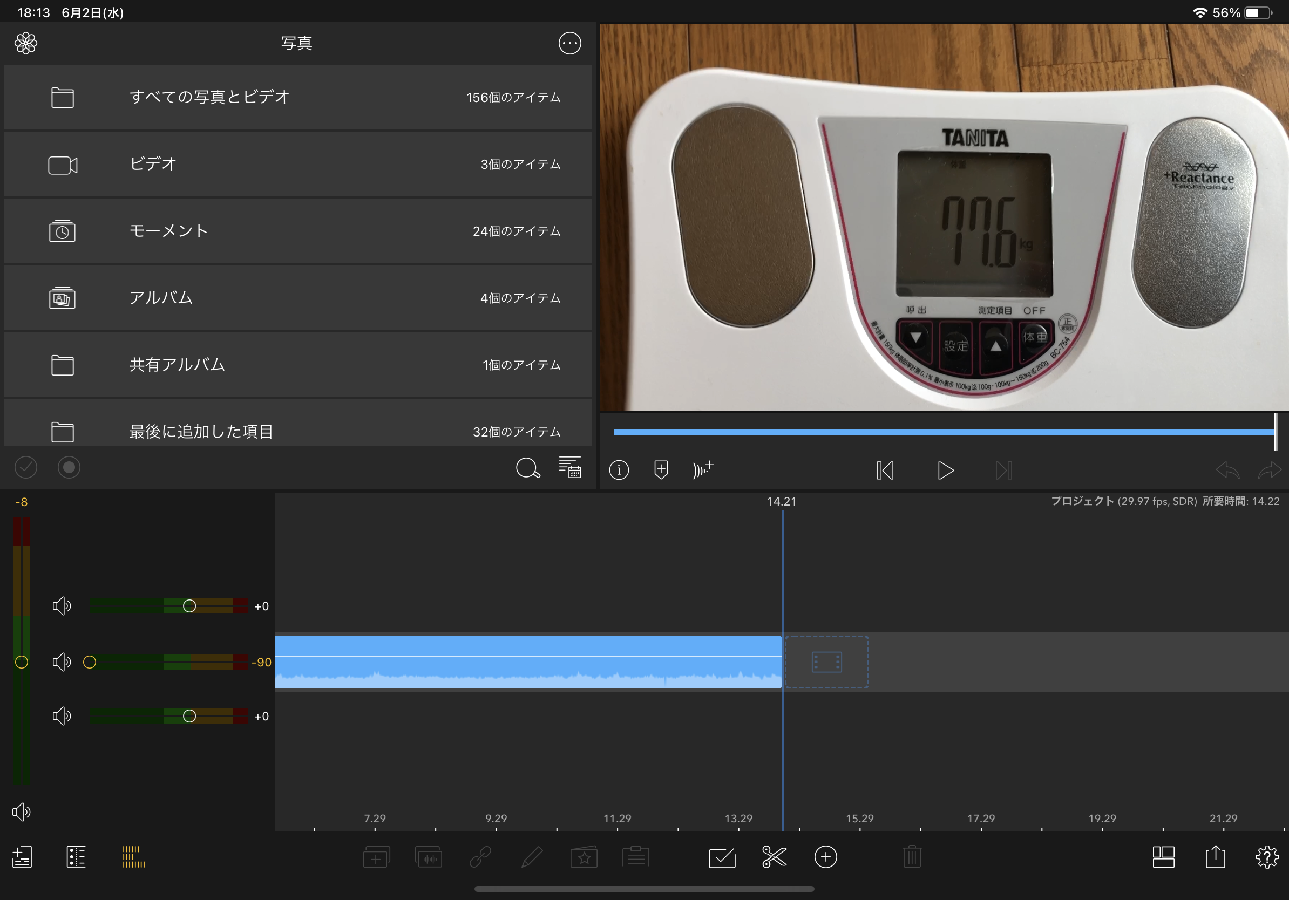Change the workspace layout icon

(x=1163, y=857)
